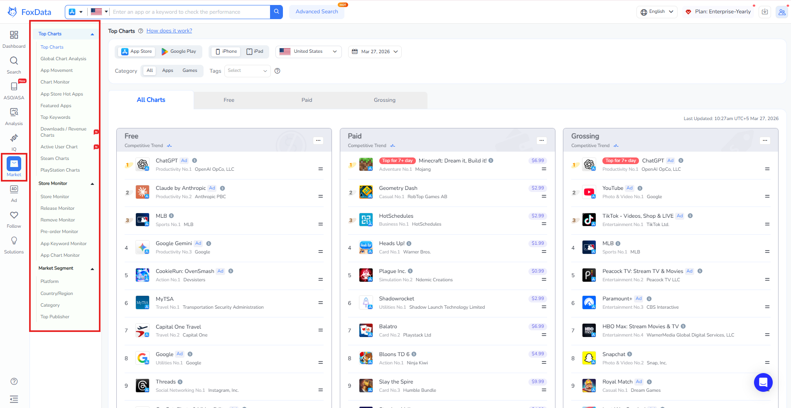Switch store to Google Play
Image resolution: width=791 pixels, height=408 pixels.
click(x=179, y=52)
